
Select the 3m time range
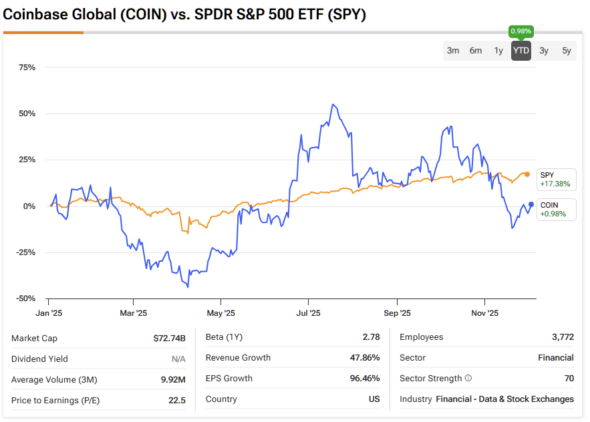pos(454,50)
